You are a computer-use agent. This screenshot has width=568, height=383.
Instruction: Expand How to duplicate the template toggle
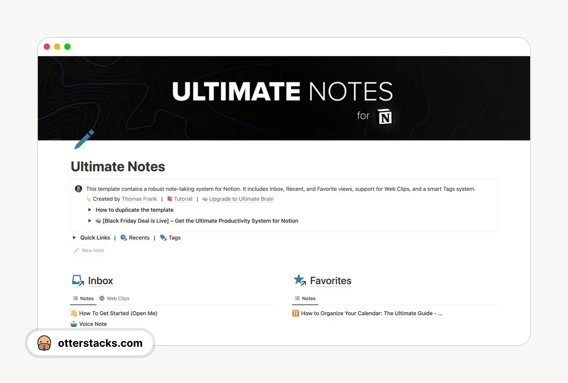(x=90, y=210)
